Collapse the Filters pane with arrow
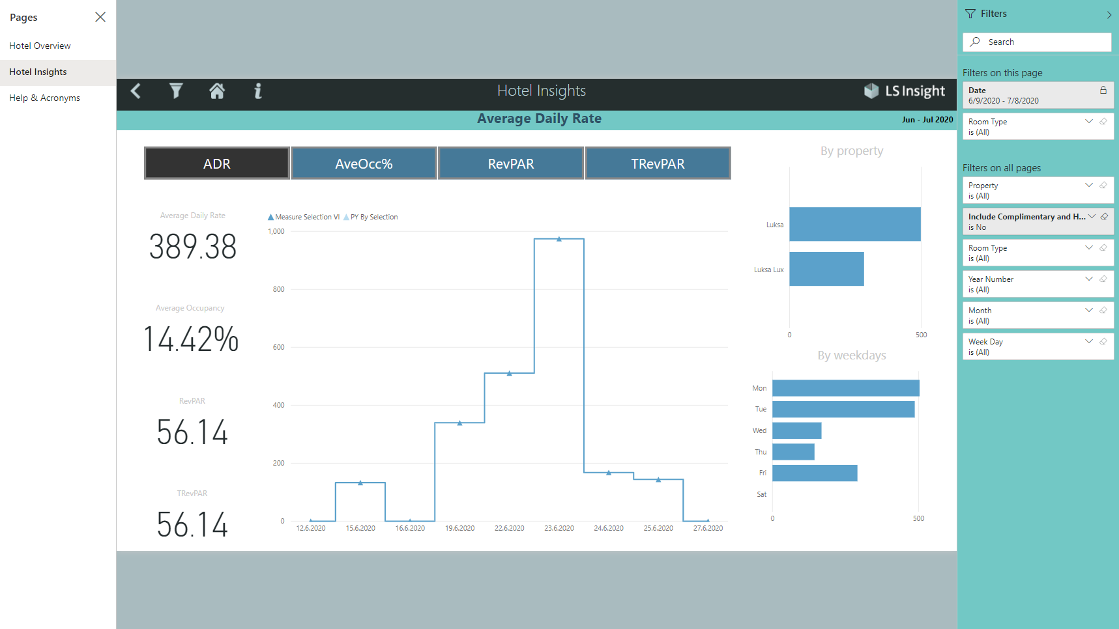The width and height of the screenshot is (1119, 629). pos(1109,14)
